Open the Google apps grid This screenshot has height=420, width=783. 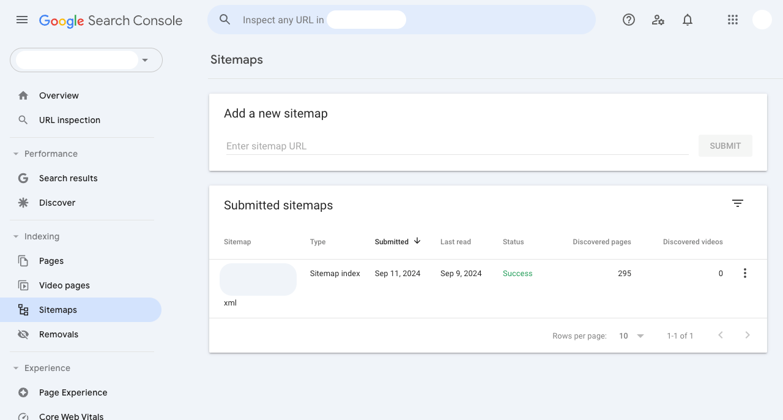click(733, 20)
